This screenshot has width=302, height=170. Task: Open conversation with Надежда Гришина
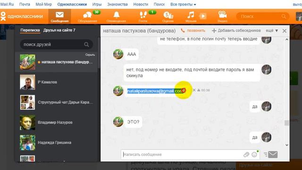(57, 143)
